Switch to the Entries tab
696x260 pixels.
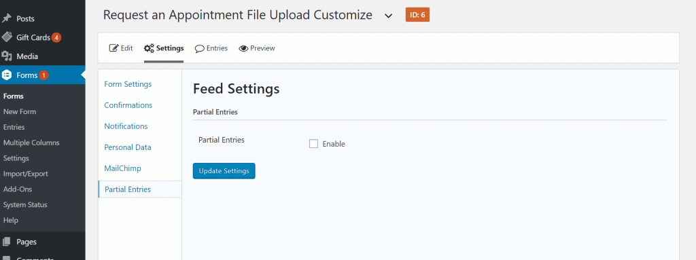(x=211, y=48)
